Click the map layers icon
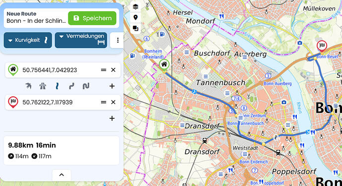342x186 pixels. click(135, 7)
